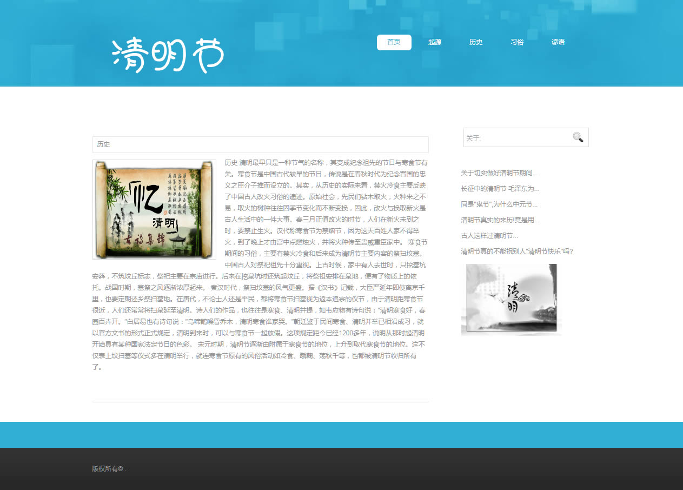Select 历史 in the top navigation bar

(476, 42)
